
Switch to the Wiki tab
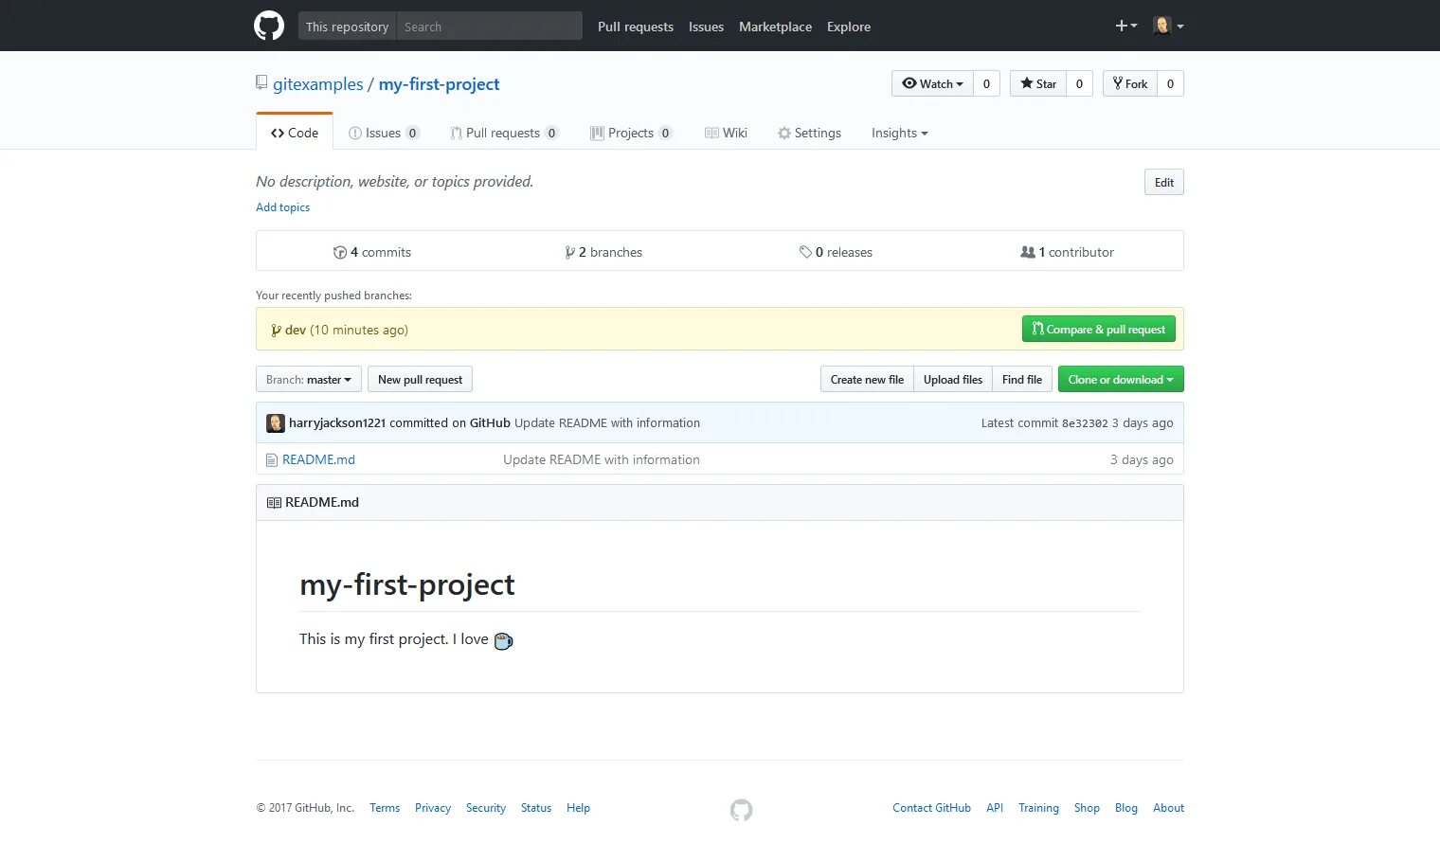click(x=726, y=133)
